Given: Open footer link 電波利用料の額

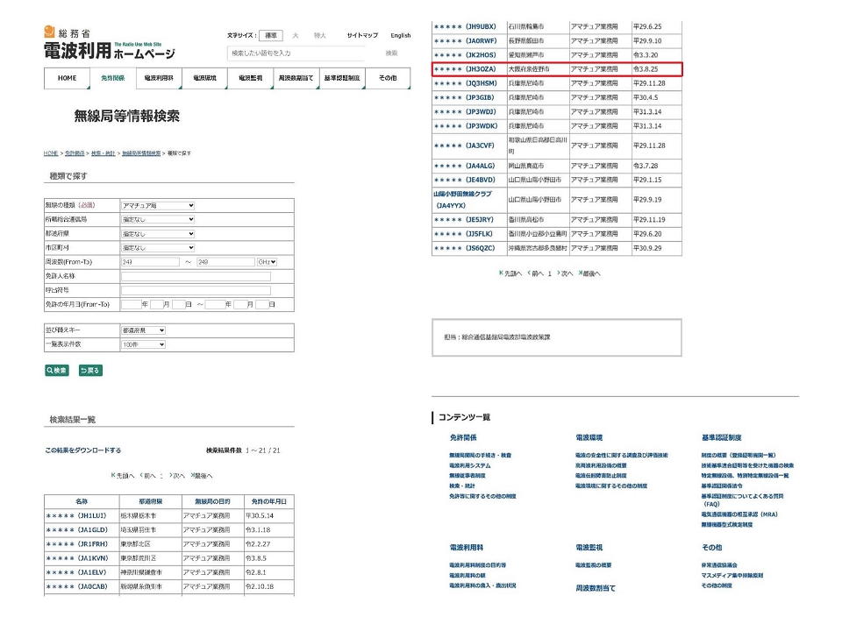Looking at the screenshot, I should pos(467,576).
